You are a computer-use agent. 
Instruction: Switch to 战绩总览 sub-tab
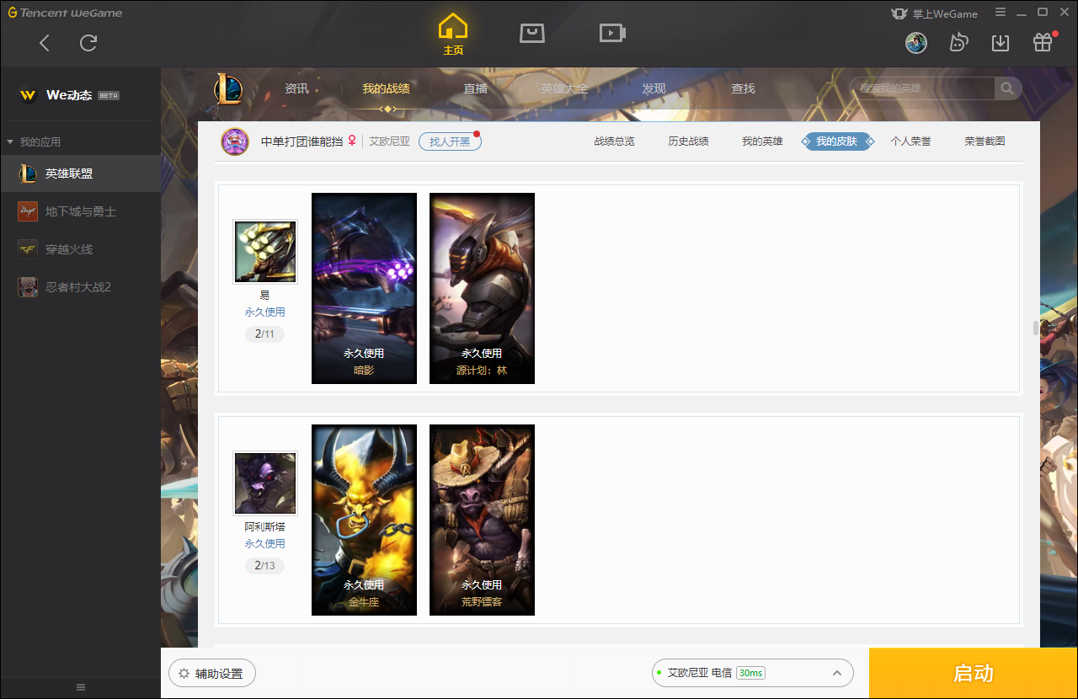tap(615, 141)
